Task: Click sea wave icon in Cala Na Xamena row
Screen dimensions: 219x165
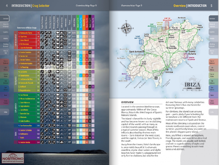Action: click(x=62, y=48)
